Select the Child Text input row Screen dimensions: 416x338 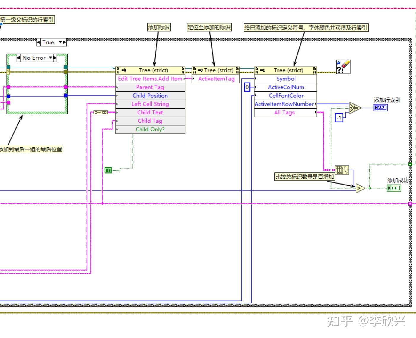pyautogui.click(x=150, y=112)
